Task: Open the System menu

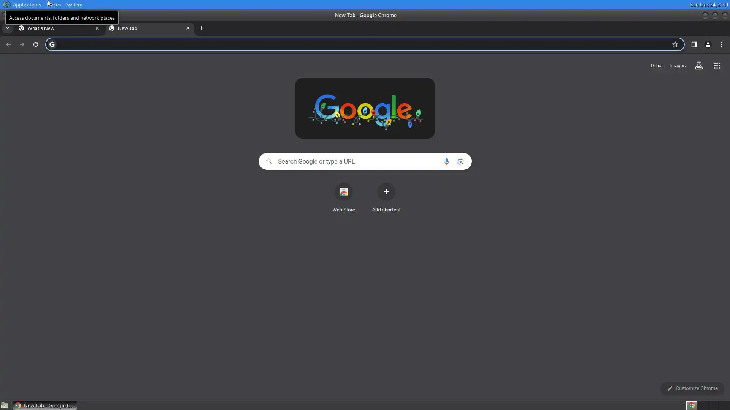Action: point(74,5)
